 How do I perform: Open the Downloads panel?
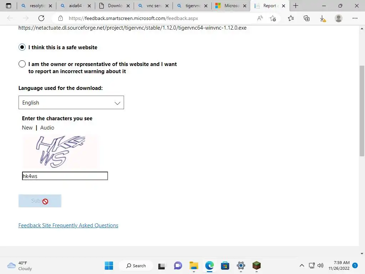[x=323, y=19]
